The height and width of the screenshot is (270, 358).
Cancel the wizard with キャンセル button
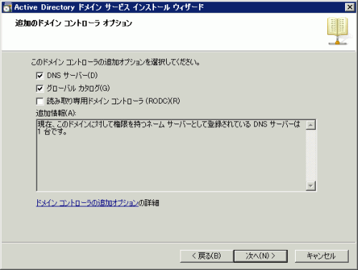(321, 256)
